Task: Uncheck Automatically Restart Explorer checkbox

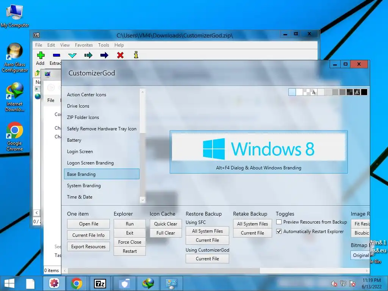Action: tap(279, 232)
